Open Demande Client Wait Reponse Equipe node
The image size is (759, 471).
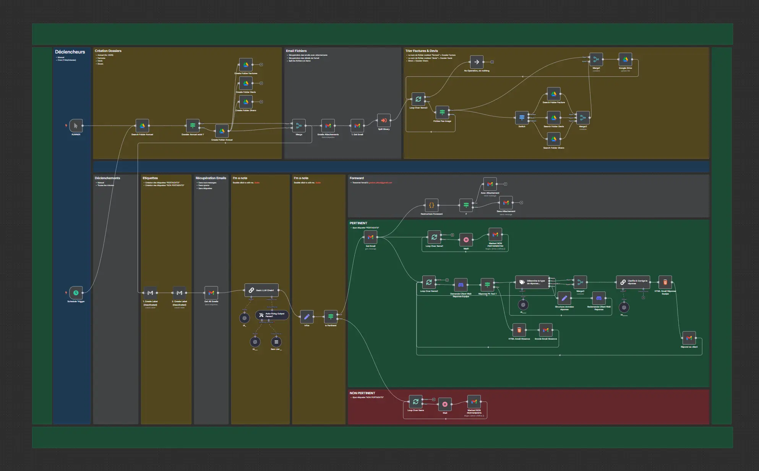click(x=461, y=285)
